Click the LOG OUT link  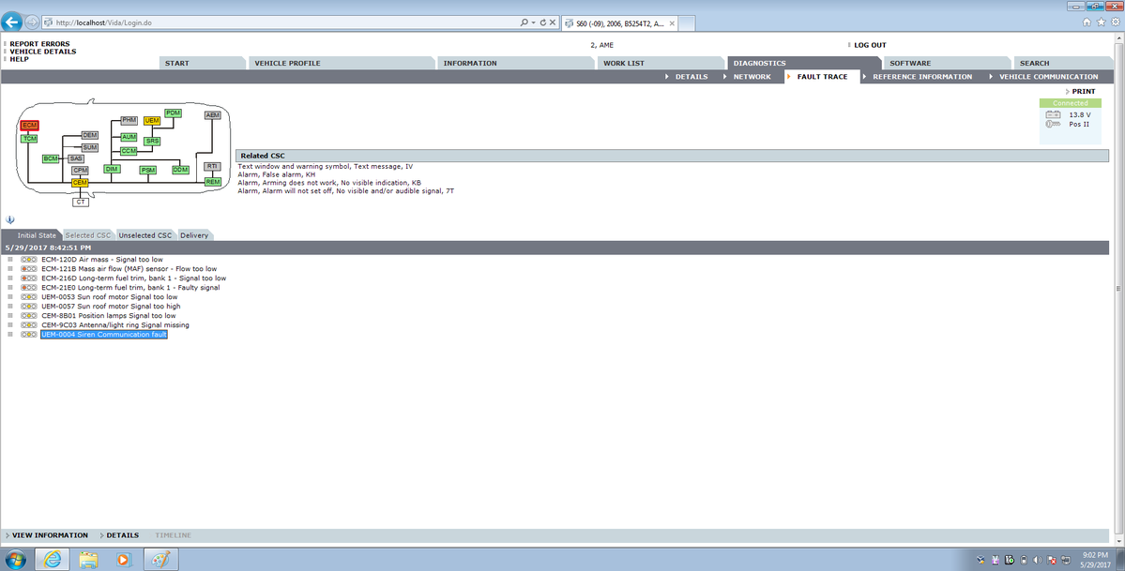point(869,45)
